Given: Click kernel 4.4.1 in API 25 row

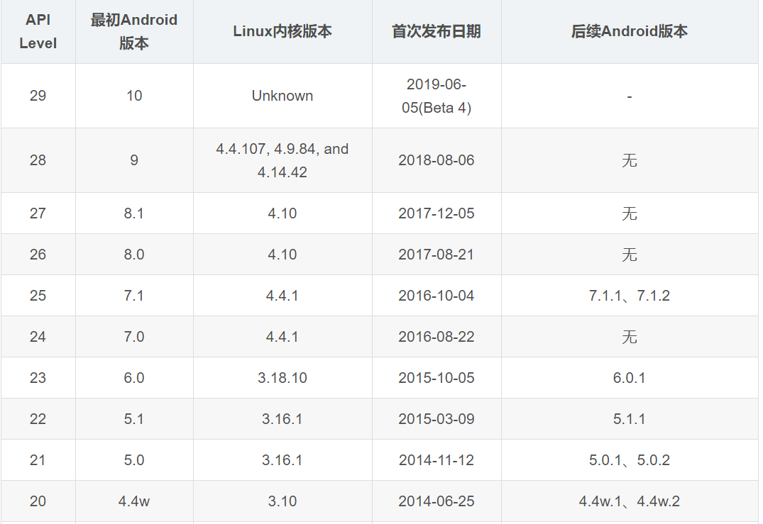Looking at the screenshot, I should coord(282,296).
